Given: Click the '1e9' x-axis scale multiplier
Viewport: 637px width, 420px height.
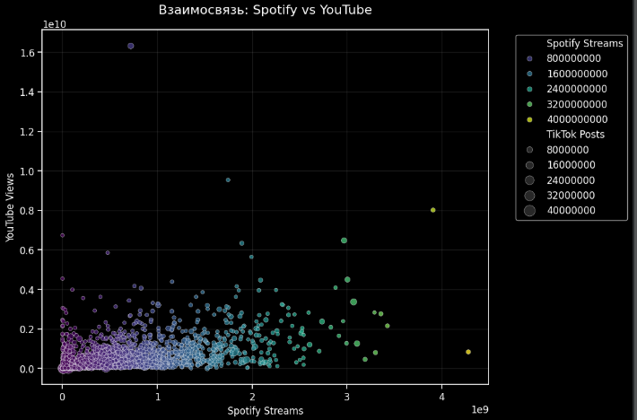Looking at the screenshot, I should point(480,409).
